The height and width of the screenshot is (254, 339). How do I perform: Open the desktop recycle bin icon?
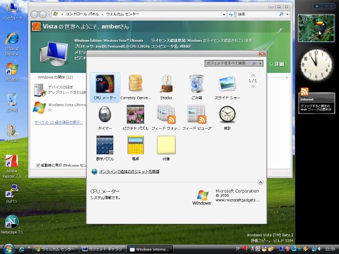pos(12,102)
